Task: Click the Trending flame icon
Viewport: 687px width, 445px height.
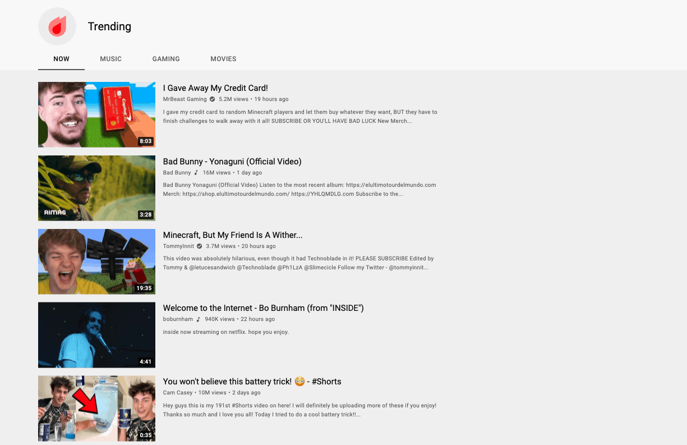Action: (57, 26)
